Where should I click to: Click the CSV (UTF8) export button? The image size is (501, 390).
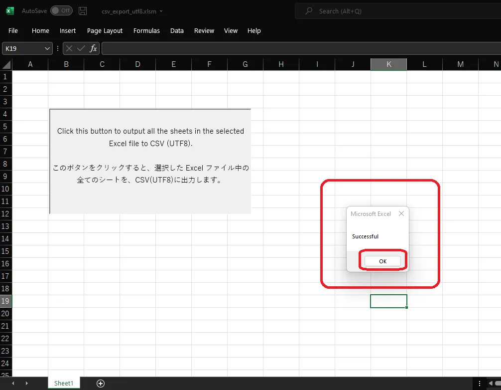click(150, 161)
